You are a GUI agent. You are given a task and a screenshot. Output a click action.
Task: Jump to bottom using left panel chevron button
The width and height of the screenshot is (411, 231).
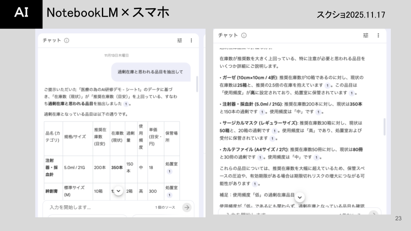coord(119,191)
